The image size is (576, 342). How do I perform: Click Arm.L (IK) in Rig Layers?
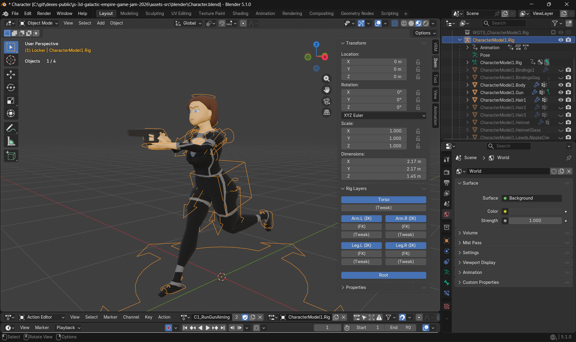pyautogui.click(x=361, y=219)
